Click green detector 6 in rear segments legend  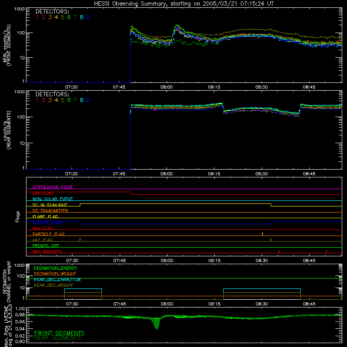pyautogui.click(x=69, y=100)
